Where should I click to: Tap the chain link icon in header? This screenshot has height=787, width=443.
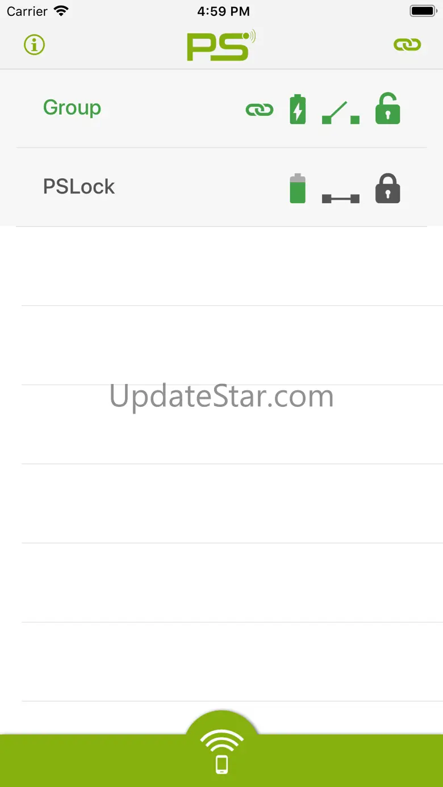(x=407, y=45)
